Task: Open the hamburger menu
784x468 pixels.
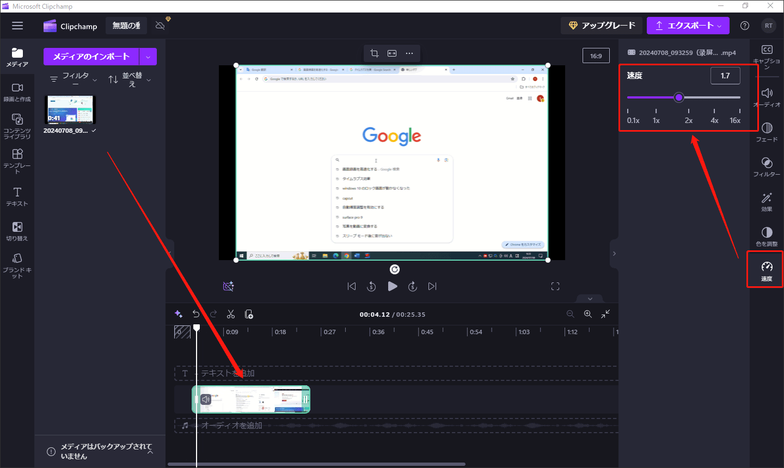Action: point(17,26)
